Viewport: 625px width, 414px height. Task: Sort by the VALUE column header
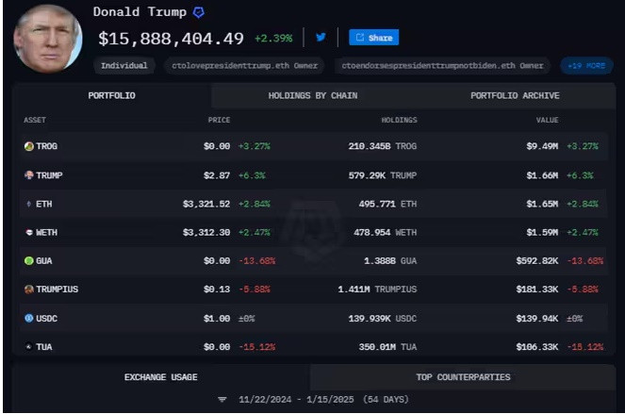point(547,120)
